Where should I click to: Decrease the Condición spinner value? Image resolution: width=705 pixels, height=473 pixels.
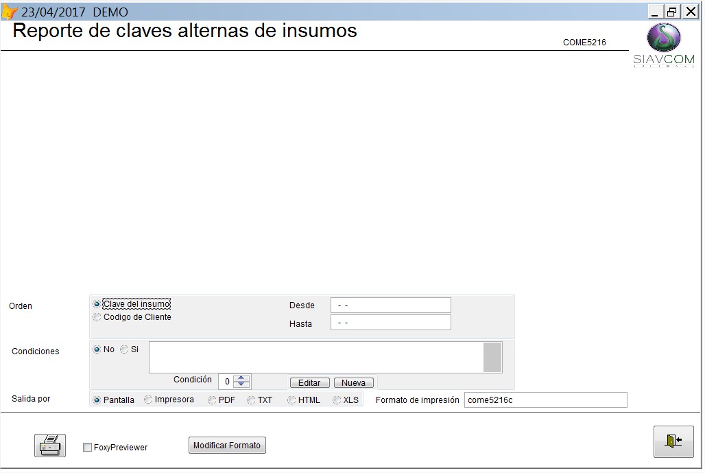click(241, 384)
